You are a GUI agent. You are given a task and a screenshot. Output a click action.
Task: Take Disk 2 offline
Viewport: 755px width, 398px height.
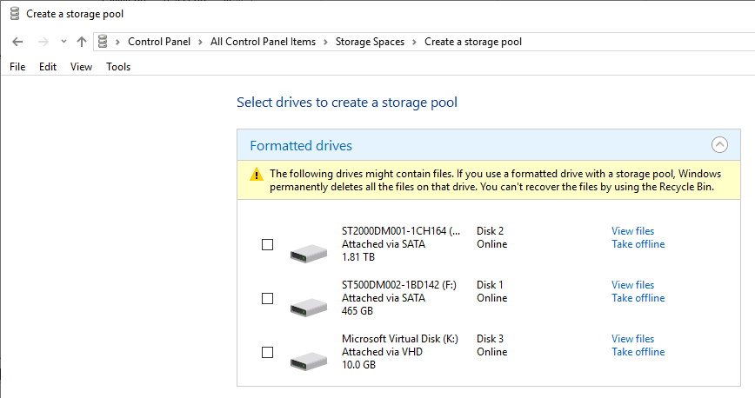pos(638,244)
